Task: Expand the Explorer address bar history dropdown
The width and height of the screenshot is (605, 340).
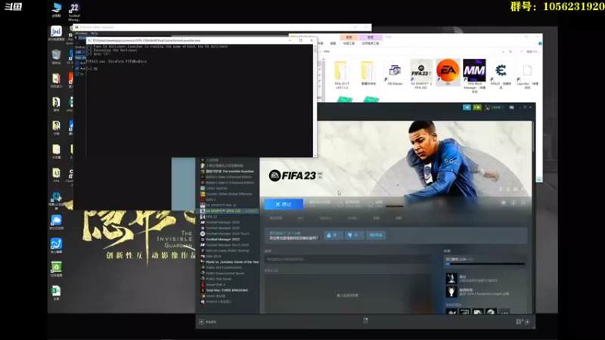Action: pos(503,51)
